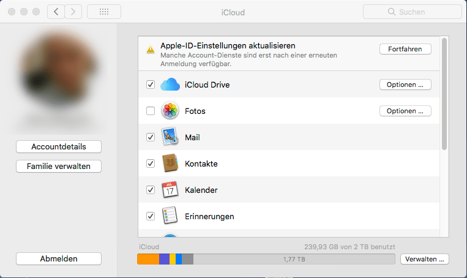Click the yellow warning triangle icon

pyautogui.click(x=151, y=49)
